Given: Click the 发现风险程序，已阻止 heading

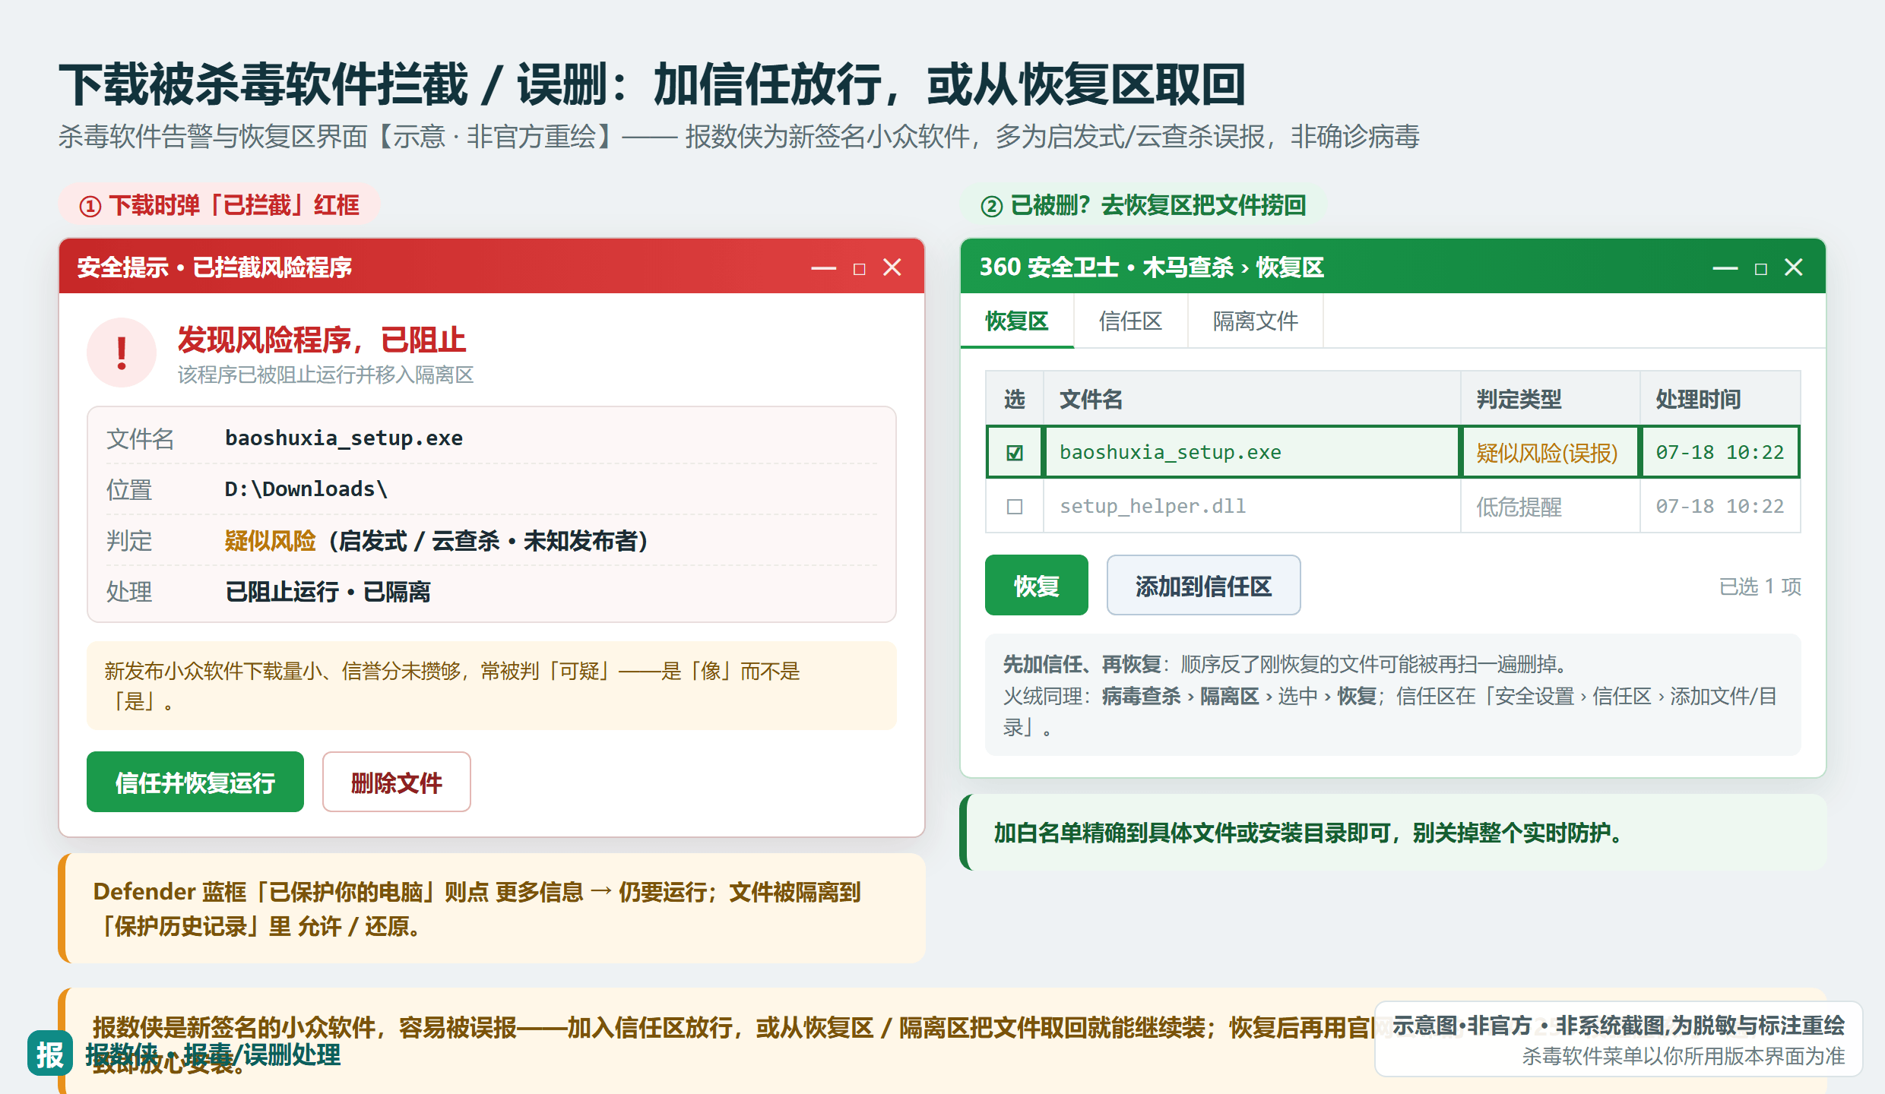Looking at the screenshot, I should coord(322,340).
